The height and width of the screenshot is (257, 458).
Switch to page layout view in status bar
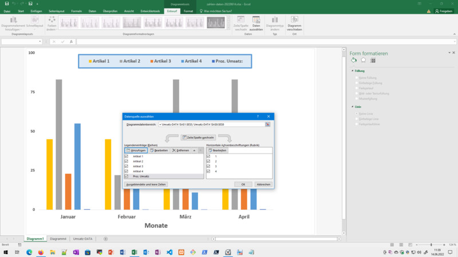pos(401,245)
